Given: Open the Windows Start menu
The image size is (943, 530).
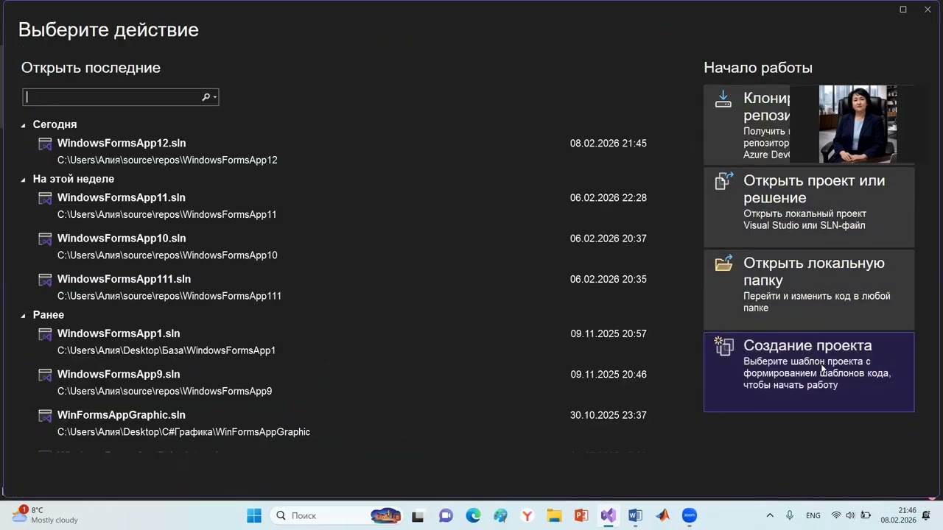Looking at the screenshot, I should click(x=253, y=515).
